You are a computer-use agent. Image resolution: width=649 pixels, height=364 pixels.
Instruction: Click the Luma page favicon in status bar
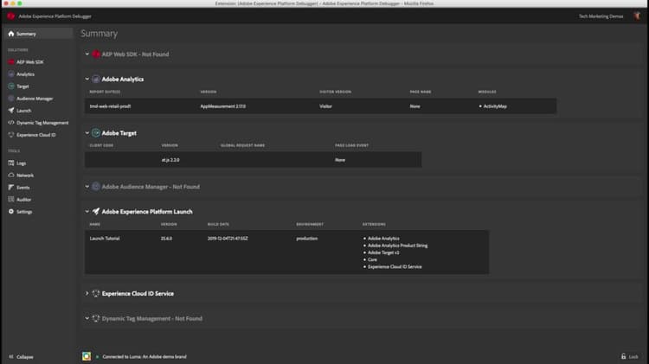click(87, 356)
